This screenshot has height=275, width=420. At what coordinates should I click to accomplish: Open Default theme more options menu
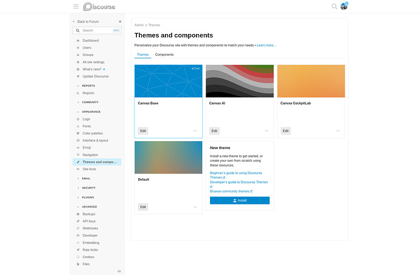(x=195, y=207)
